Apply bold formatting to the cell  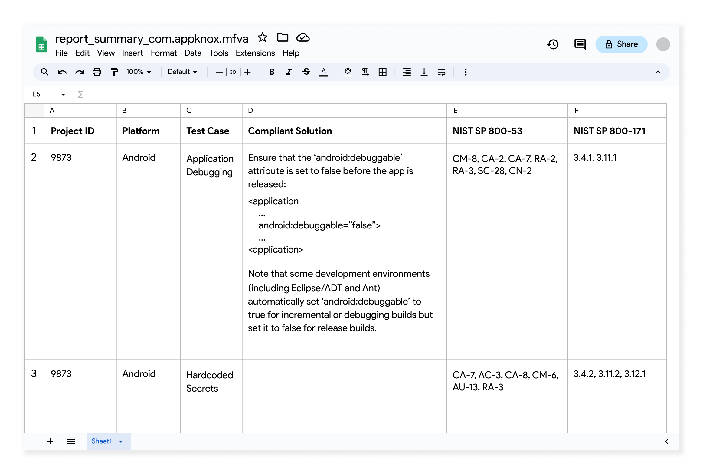(271, 72)
